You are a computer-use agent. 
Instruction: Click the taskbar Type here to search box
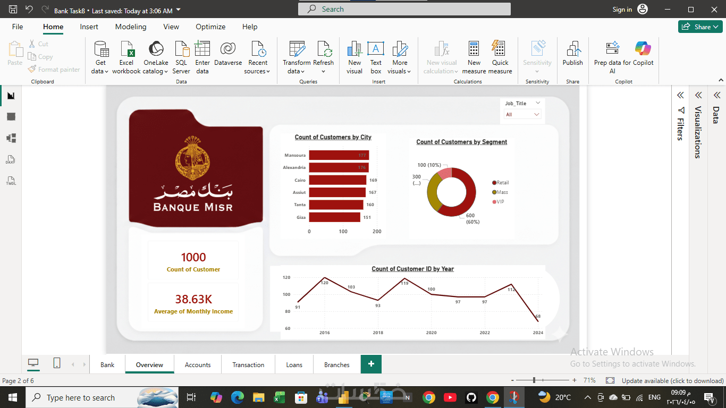(102, 397)
